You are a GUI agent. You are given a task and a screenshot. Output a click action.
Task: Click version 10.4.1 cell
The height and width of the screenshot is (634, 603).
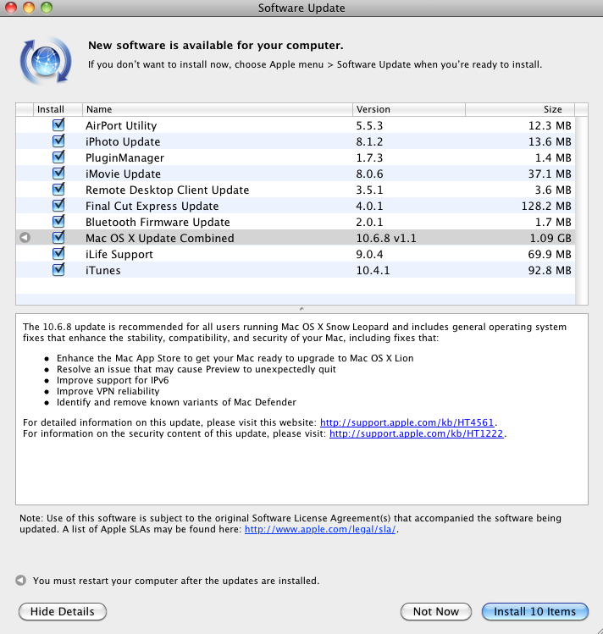[x=373, y=270]
